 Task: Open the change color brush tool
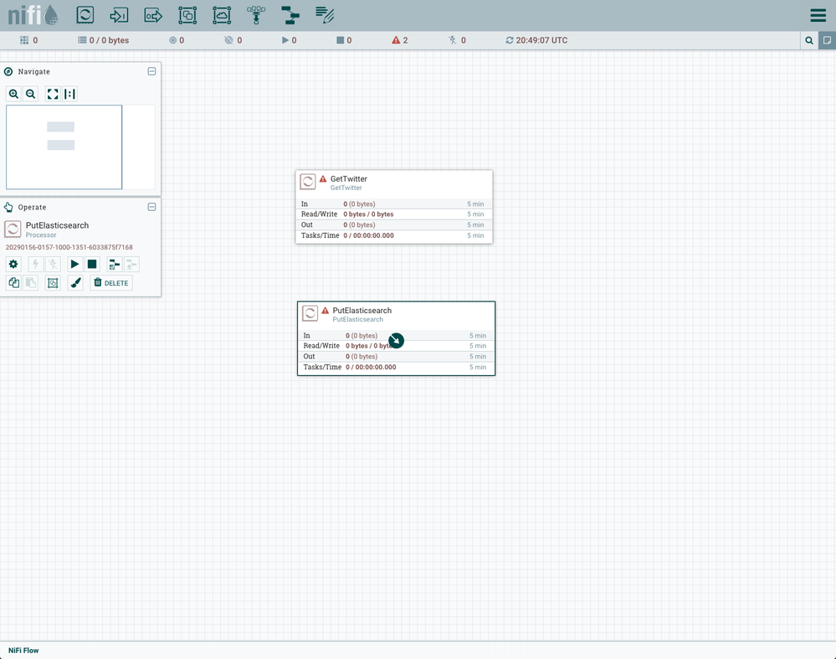click(x=75, y=283)
